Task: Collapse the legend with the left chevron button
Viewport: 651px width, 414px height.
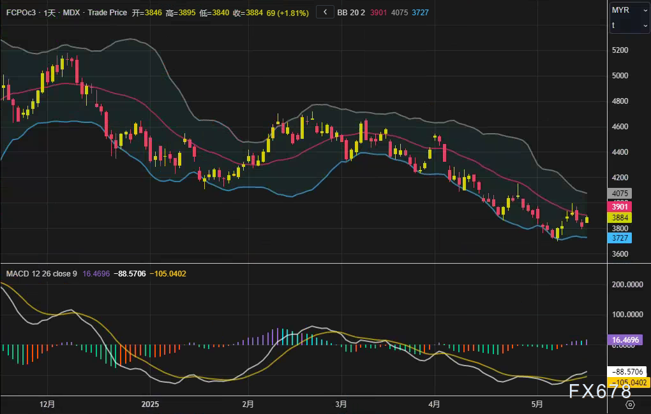Action: pos(325,12)
